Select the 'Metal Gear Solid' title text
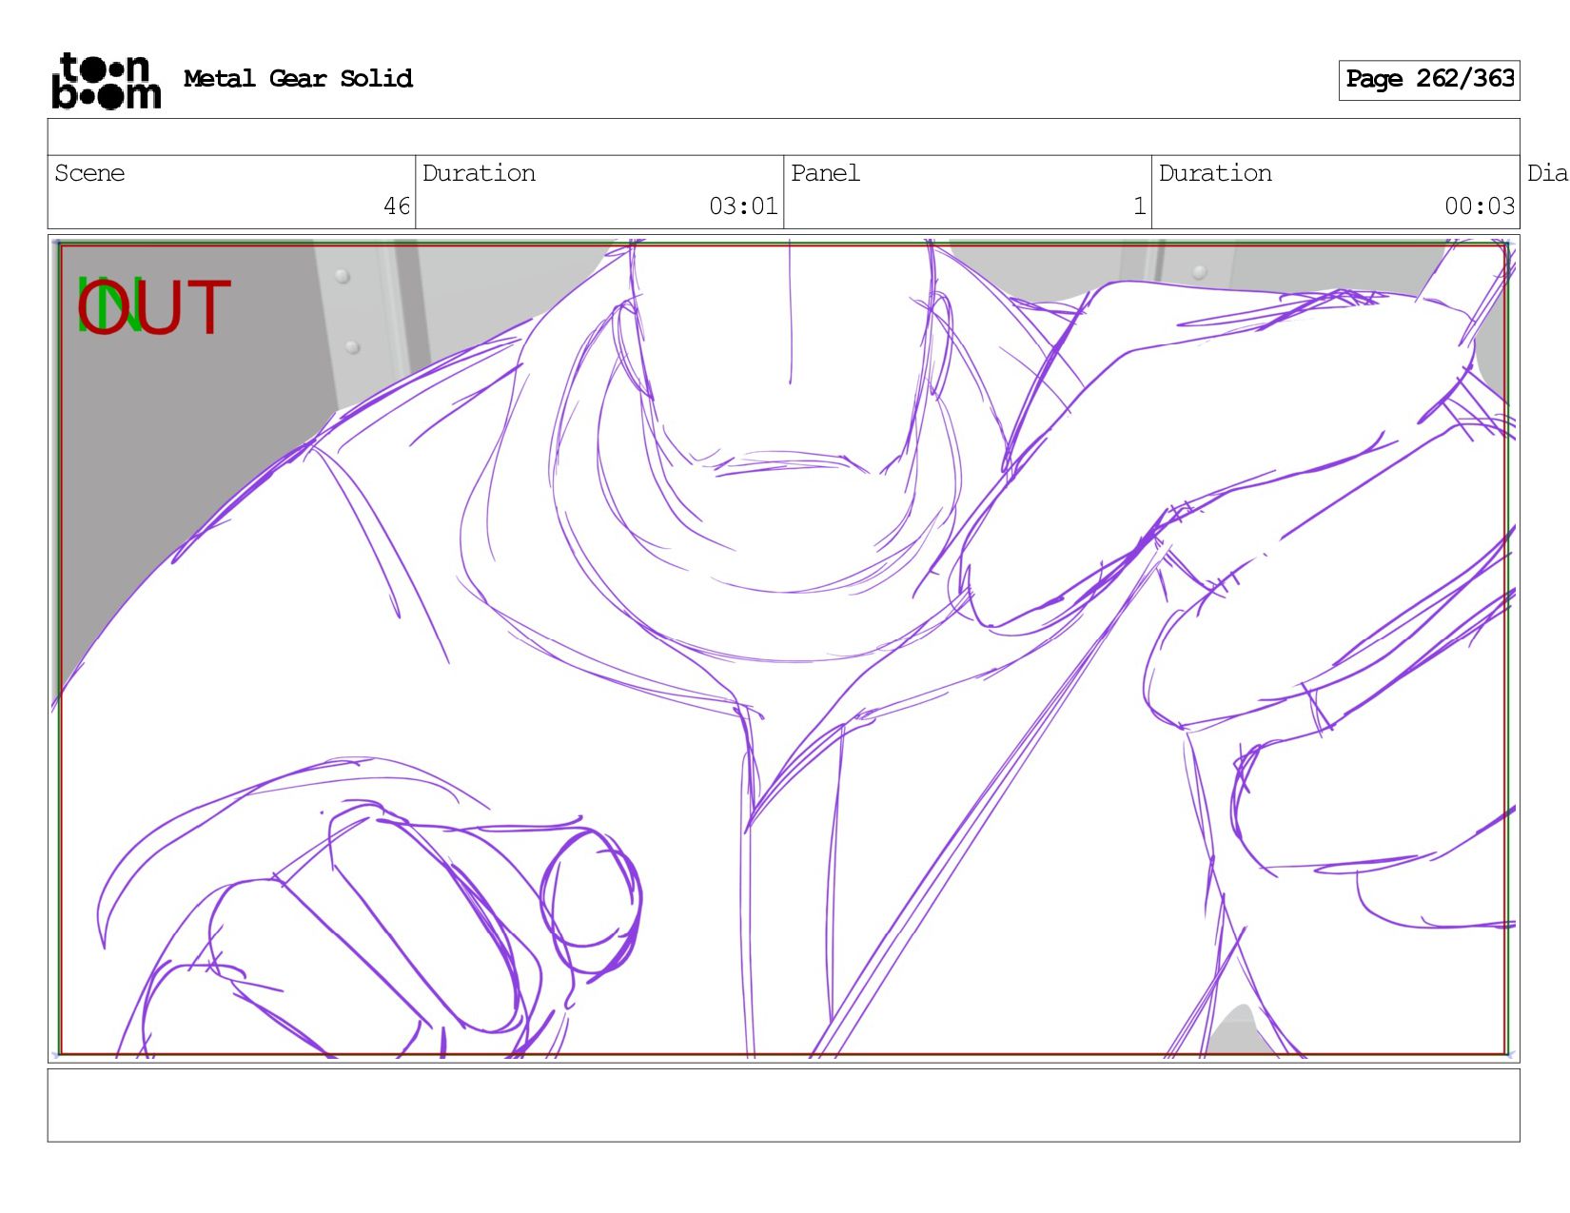1570x1213 pixels. [298, 79]
